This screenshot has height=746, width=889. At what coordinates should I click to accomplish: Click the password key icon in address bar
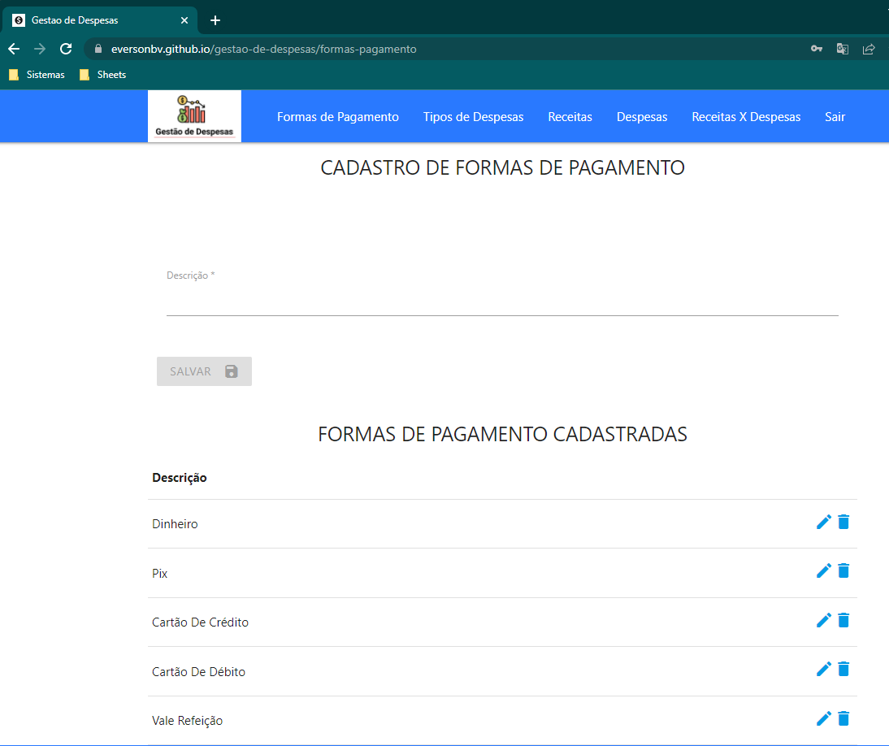pyautogui.click(x=816, y=48)
